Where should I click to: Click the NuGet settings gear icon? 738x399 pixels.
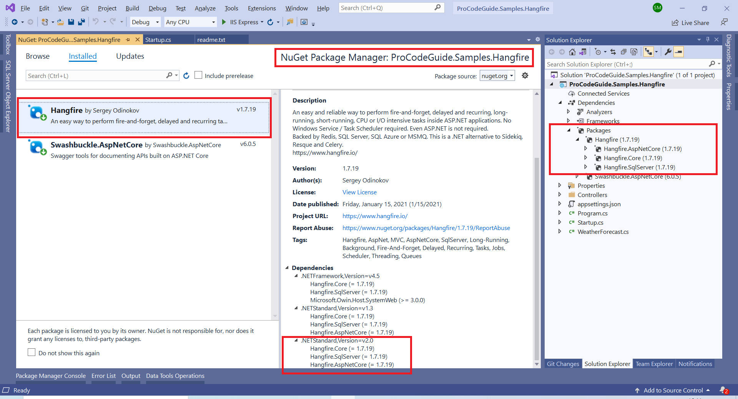tap(525, 76)
